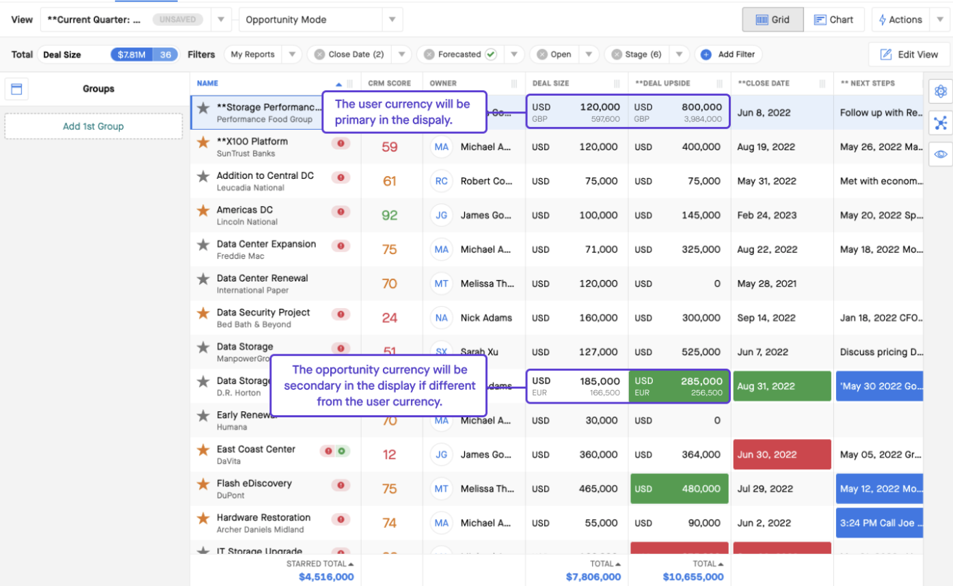Toggle star for East Coast Center
This screenshot has height=586, width=953.
pyautogui.click(x=203, y=449)
